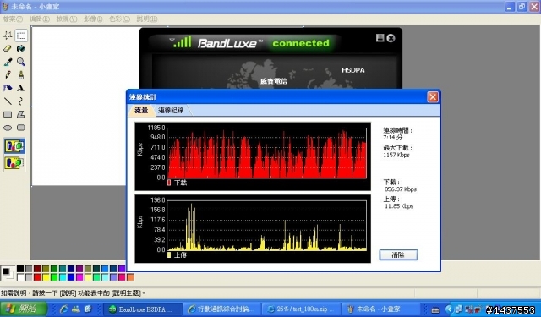The height and width of the screenshot is (317, 541).
Task: Pick the dark red color swatch
Action: click(37, 269)
